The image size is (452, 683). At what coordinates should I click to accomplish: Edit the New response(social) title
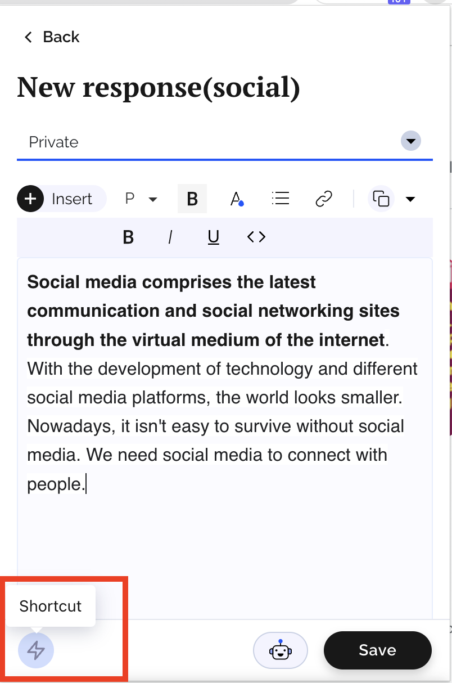159,88
